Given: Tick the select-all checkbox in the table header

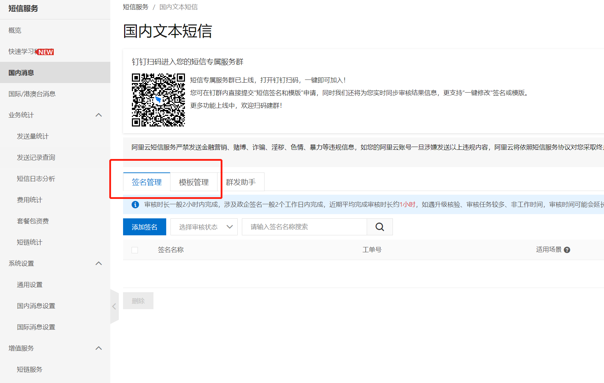Looking at the screenshot, I should pyautogui.click(x=135, y=250).
